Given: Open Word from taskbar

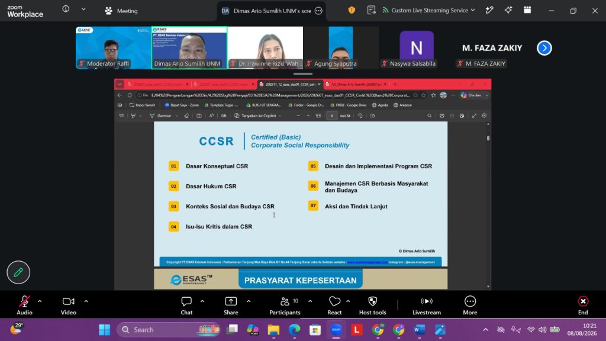Looking at the screenshot, I should 420,330.
